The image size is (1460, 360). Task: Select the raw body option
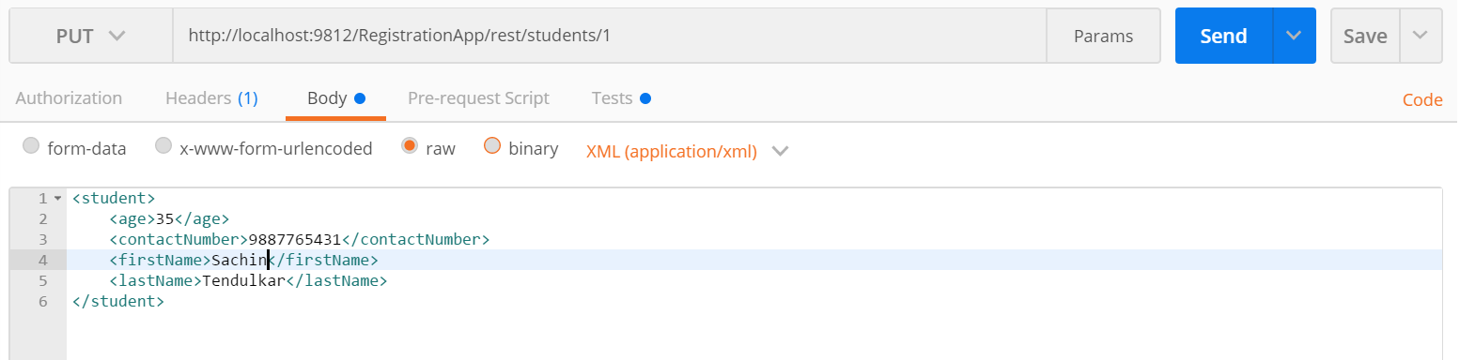[410, 146]
